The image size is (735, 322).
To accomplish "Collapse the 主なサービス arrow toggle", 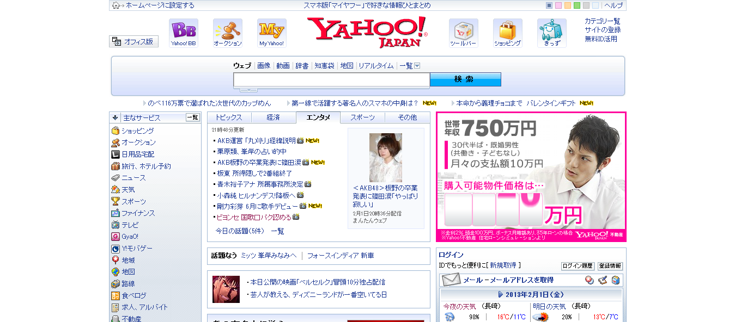I will pyautogui.click(x=116, y=117).
